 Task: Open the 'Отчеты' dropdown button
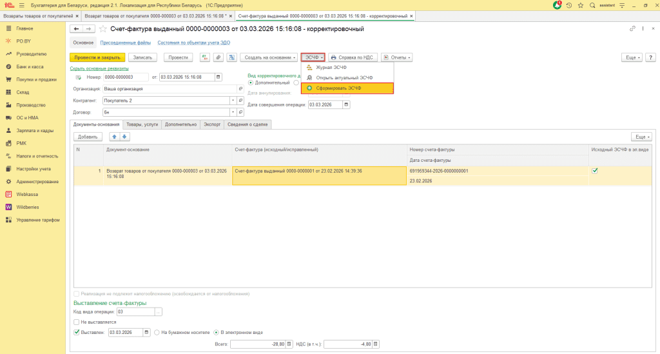pyautogui.click(x=397, y=57)
